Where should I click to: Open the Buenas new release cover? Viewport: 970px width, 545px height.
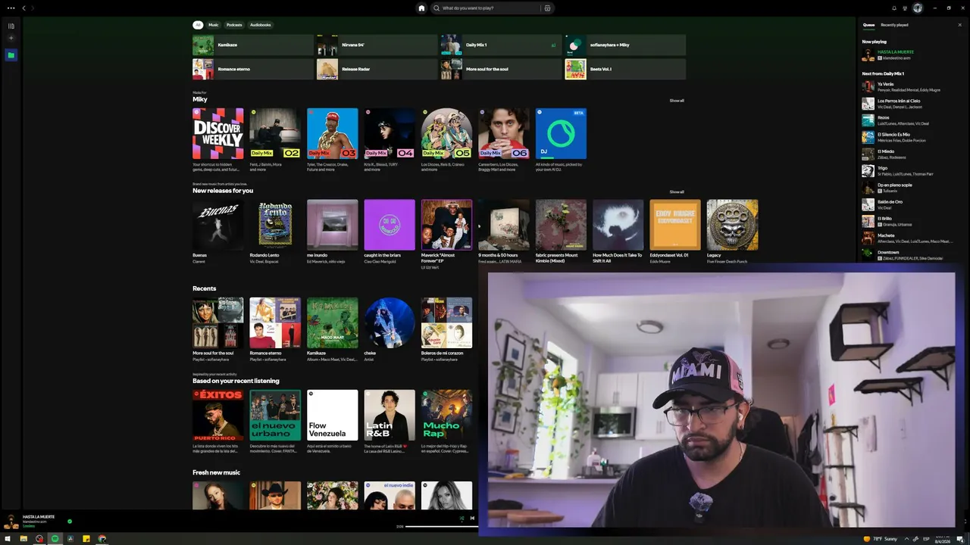(218, 225)
